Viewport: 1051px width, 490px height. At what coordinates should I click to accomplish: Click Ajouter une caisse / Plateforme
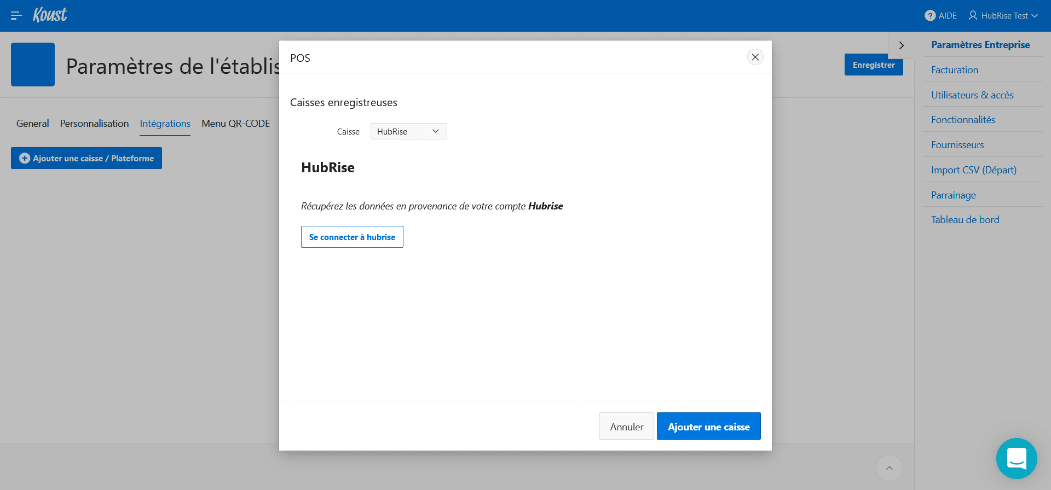pos(86,158)
